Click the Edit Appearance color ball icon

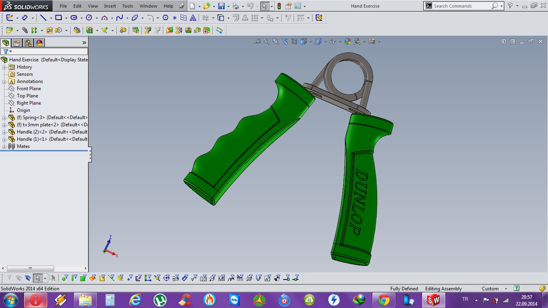348,41
